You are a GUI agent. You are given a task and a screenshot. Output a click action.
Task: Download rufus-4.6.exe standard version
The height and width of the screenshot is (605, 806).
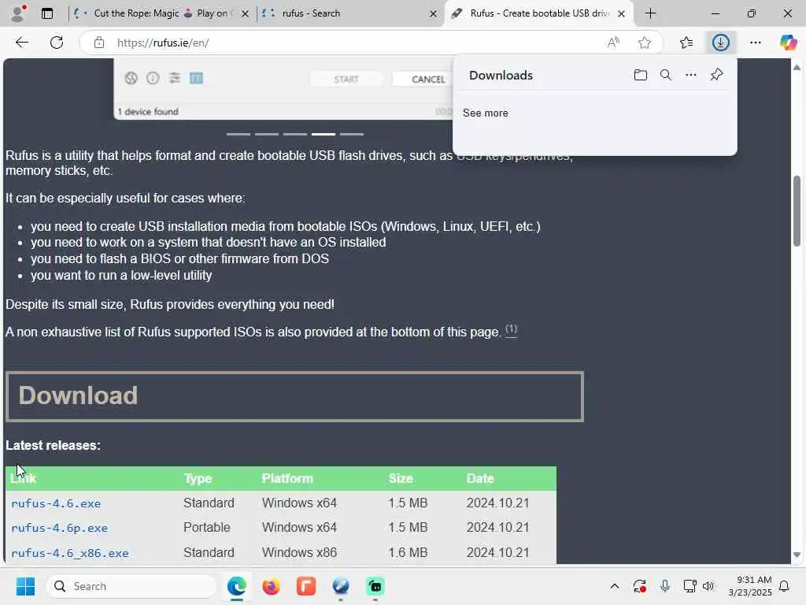pos(56,503)
